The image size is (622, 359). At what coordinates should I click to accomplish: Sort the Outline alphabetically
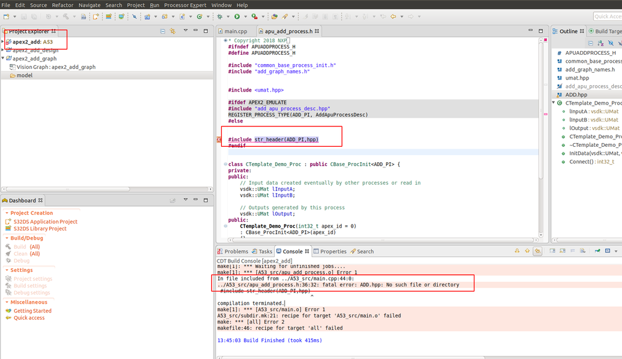(x=601, y=43)
